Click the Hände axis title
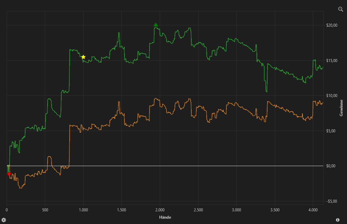This screenshot has width=347, height=224. (x=165, y=217)
